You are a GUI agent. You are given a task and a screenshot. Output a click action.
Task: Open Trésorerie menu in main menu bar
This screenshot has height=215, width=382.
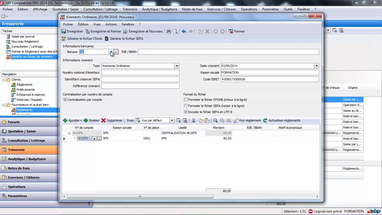[x=130, y=9]
